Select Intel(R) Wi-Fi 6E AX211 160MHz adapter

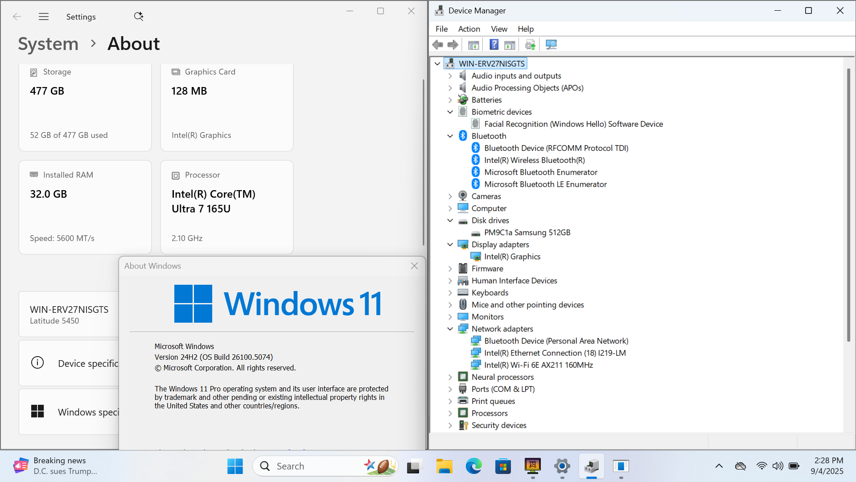[539, 365]
